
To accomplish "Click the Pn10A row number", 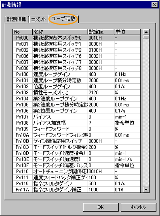I will pyautogui.click(x=22, y=135).
